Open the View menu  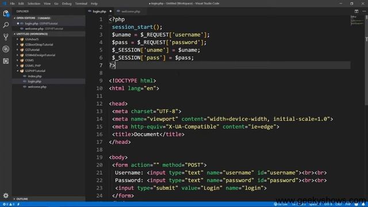(47, 3)
